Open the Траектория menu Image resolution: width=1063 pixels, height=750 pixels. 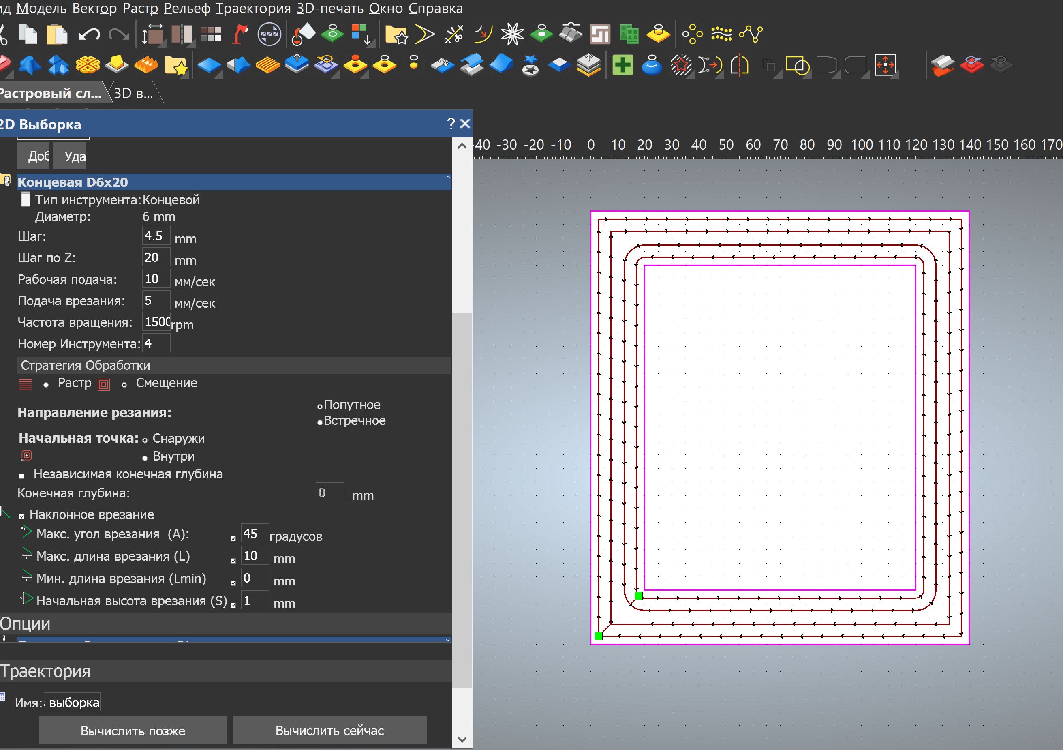tap(253, 9)
